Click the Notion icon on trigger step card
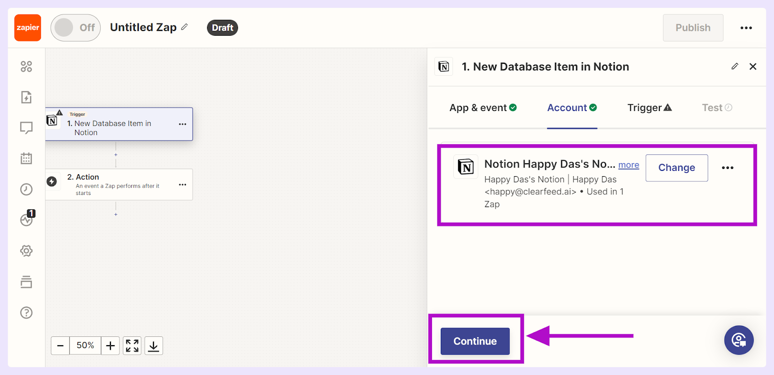Screen dimensions: 774x375 pos(52,121)
